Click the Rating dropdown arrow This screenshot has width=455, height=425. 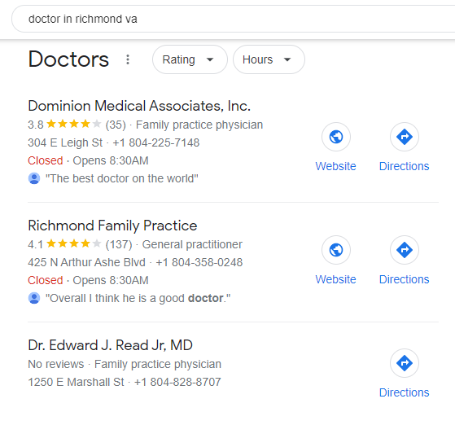click(x=210, y=59)
